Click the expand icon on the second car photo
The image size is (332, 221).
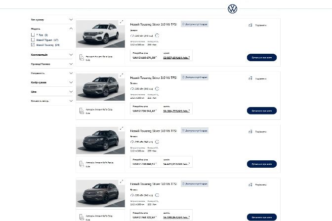click(122, 75)
